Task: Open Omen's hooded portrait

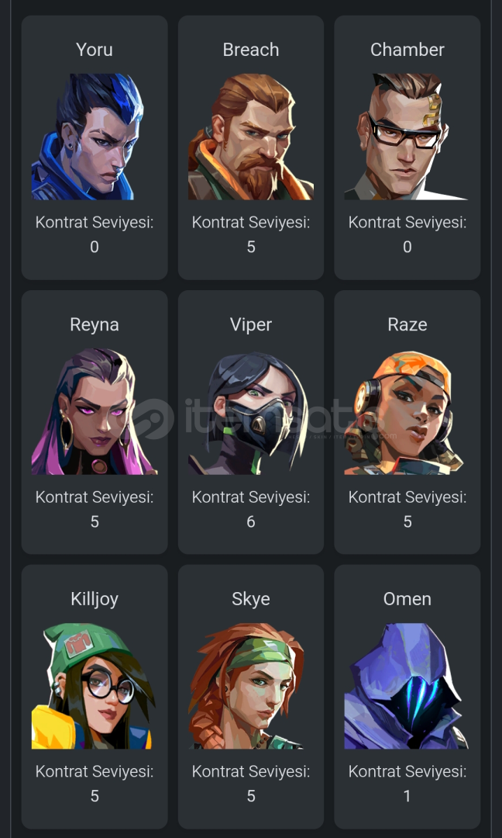Action: click(407, 686)
